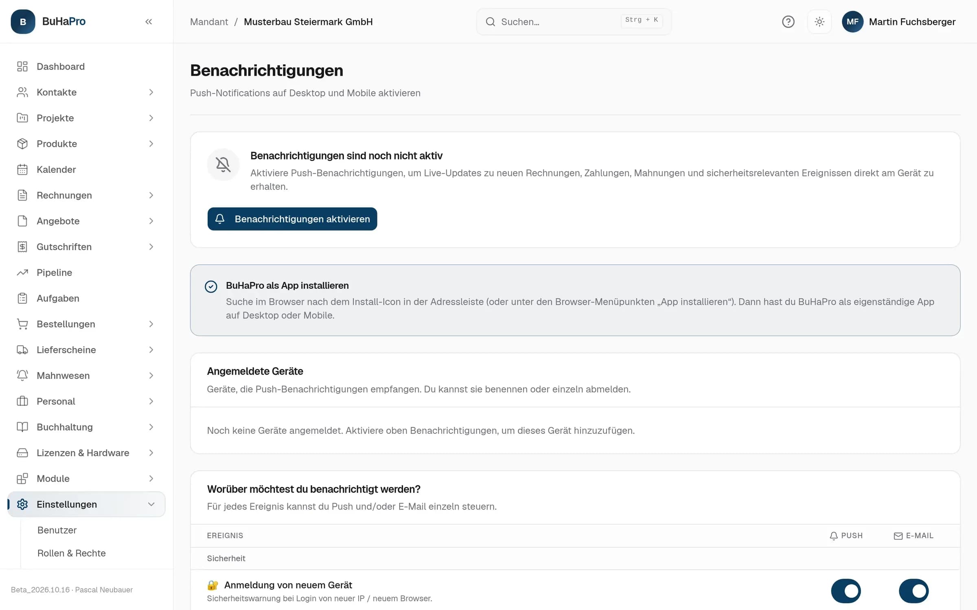The height and width of the screenshot is (610, 977).
Task: Expand the Module submenu chevron
Action: pyautogui.click(x=151, y=479)
